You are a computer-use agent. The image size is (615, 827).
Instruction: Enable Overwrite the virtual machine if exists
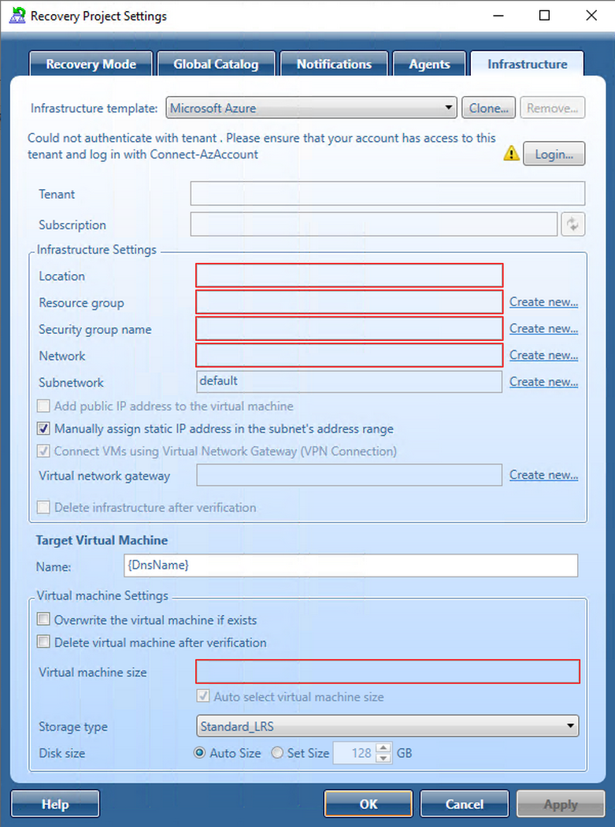43,619
